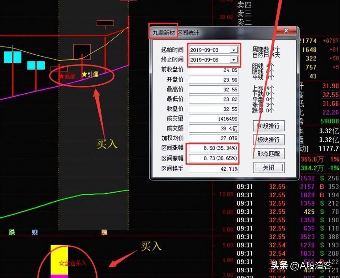
Task: Click the 收盘价 value field
Action: (214, 109)
